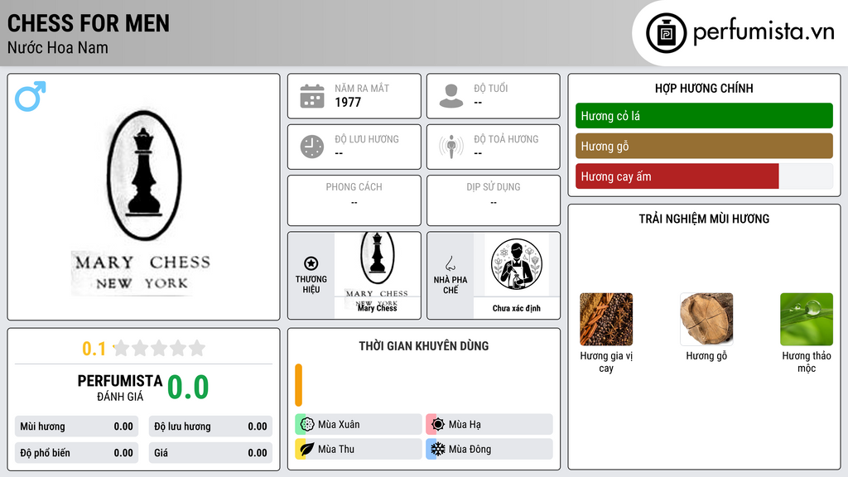848x477 pixels.
Task: Click the Thời gian khuyên dùng heading
Action: click(424, 345)
